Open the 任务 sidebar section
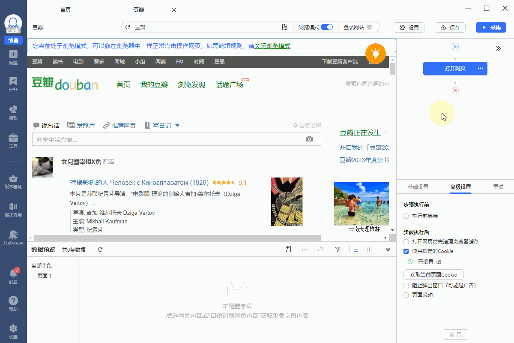Image resolution: width=514 pixels, height=343 pixels. 13,84
